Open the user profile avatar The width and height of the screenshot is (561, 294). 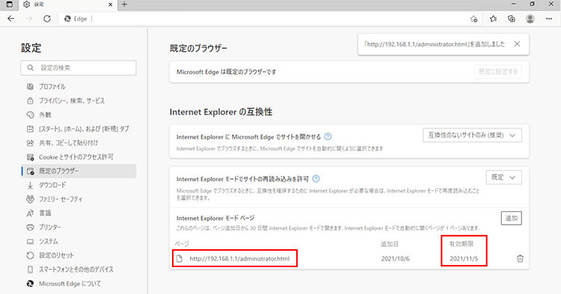tap(530, 19)
